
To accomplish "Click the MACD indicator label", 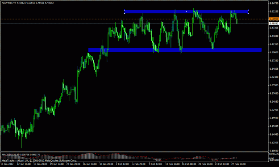I will [21, 155].
